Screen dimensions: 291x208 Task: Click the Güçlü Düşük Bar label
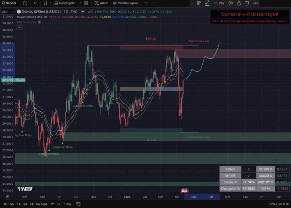click(x=199, y=137)
